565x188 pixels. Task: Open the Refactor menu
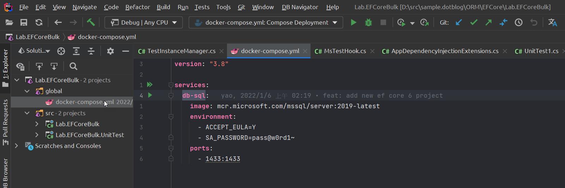(x=137, y=7)
